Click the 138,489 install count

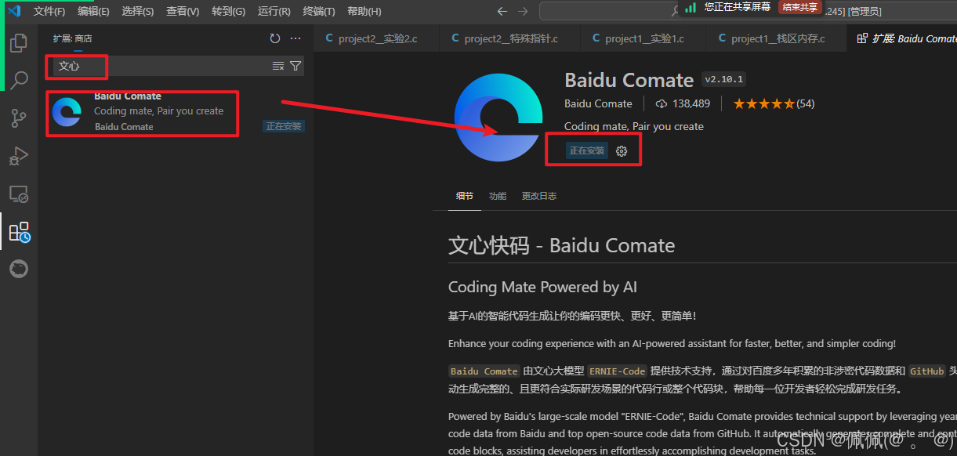[682, 103]
